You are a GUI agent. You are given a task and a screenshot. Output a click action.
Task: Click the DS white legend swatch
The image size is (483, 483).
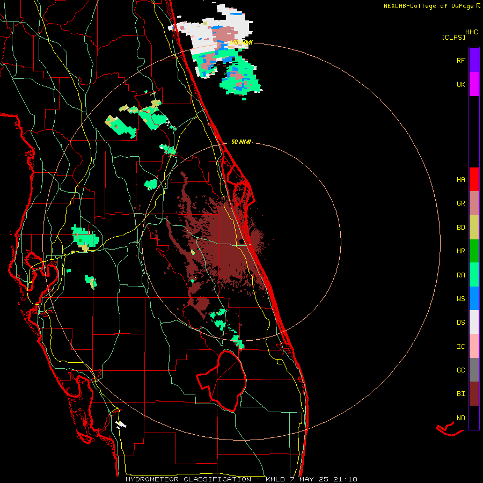[474, 322]
